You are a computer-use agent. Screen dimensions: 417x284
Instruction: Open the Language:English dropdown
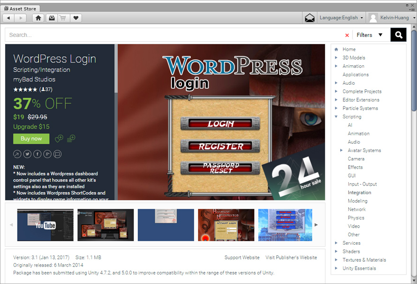coord(341,18)
